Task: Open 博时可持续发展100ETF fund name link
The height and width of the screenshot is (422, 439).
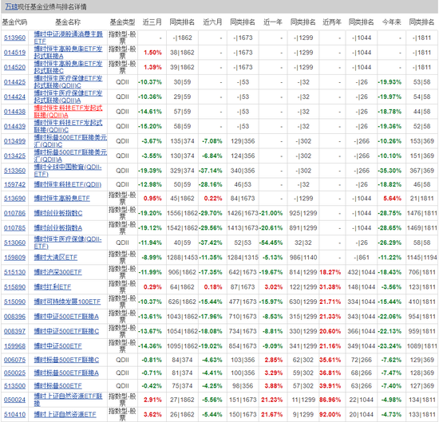Action: [x=67, y=302]
